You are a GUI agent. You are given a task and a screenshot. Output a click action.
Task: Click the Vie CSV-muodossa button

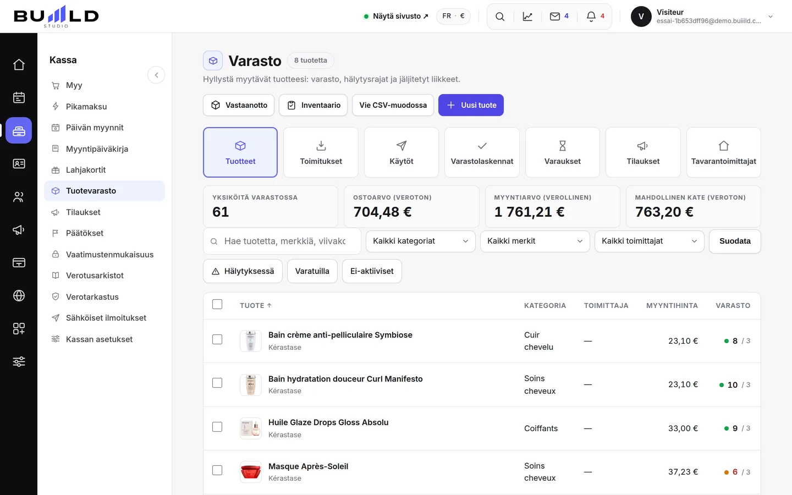(x=393, y=105)
